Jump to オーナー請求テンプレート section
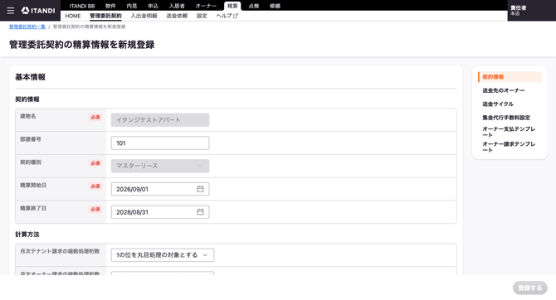Image resolution: width=556 pixels, height=300 pixels. 509,147
